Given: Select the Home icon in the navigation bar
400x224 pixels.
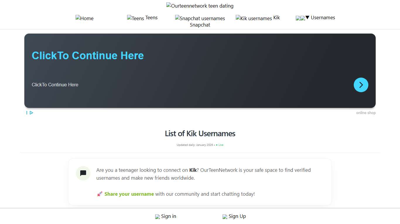Looking at the screenshot, I should tap(78, 18).
